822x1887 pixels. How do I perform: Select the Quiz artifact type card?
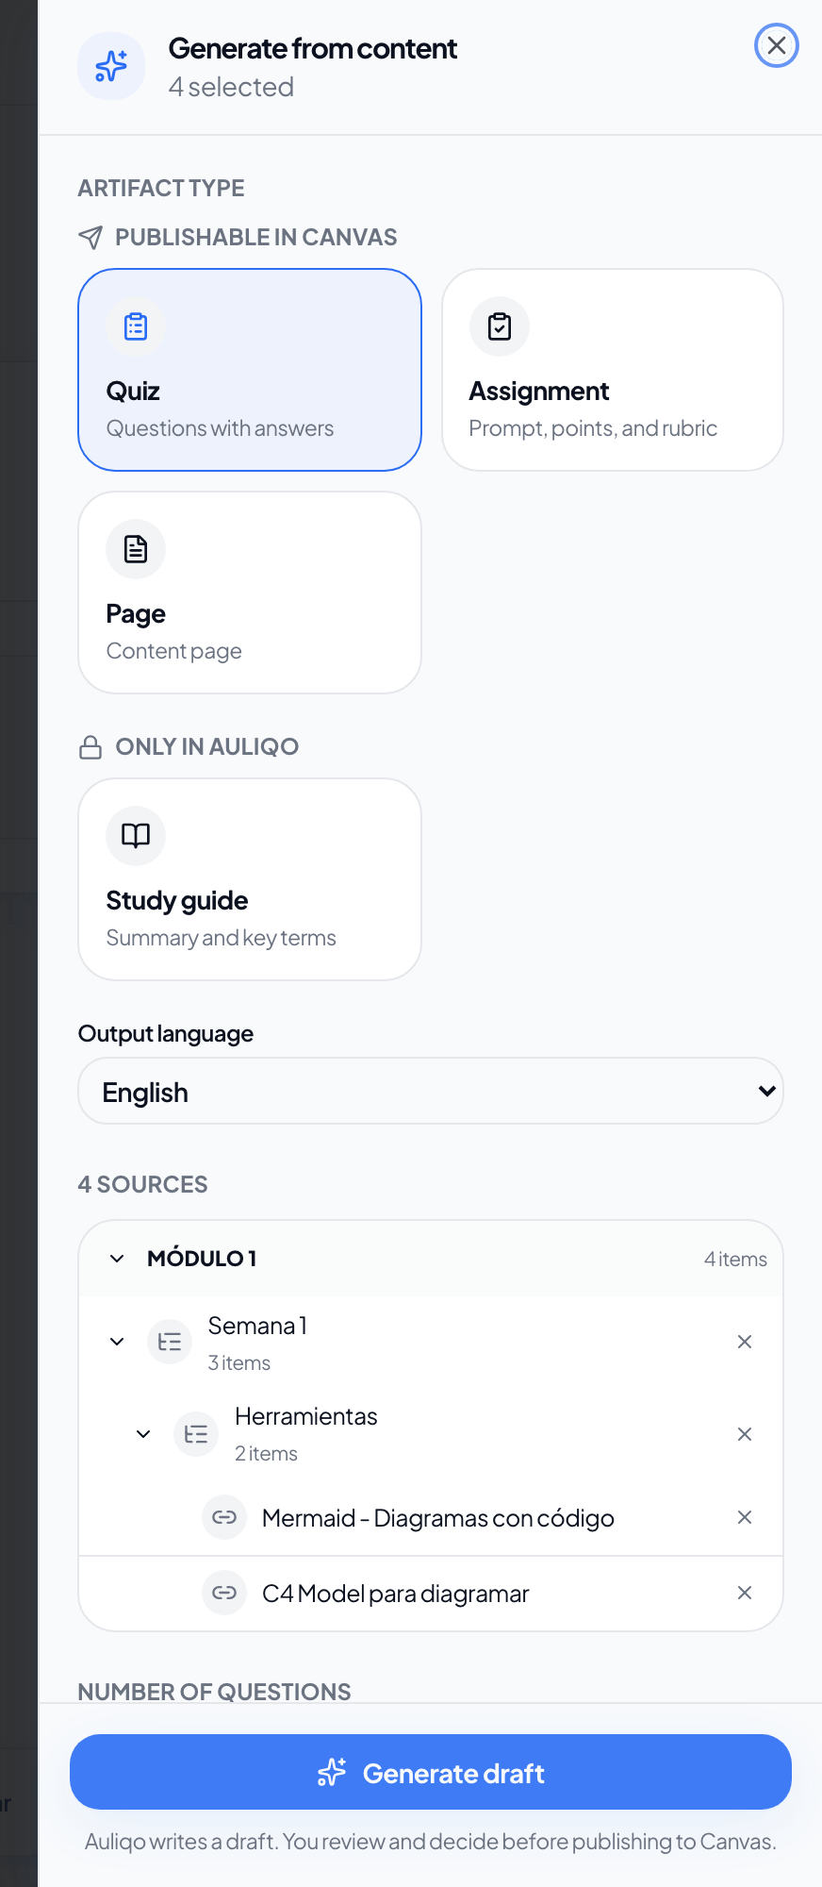point(250,370)
